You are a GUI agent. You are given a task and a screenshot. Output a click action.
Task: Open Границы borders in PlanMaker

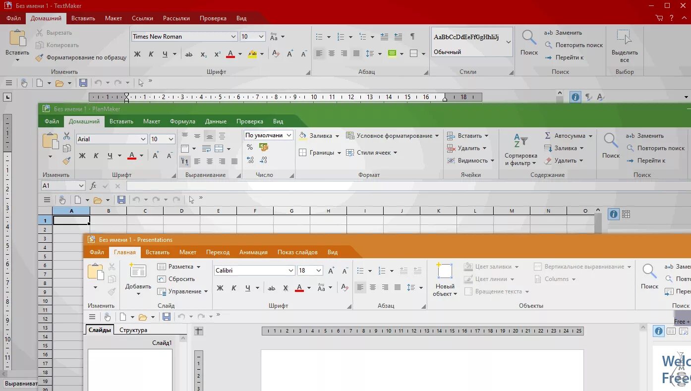[320, 153]
